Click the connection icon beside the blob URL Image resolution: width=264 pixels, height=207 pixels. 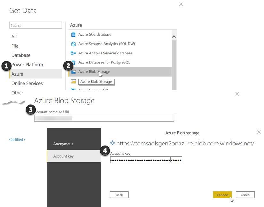pos(112,143)
